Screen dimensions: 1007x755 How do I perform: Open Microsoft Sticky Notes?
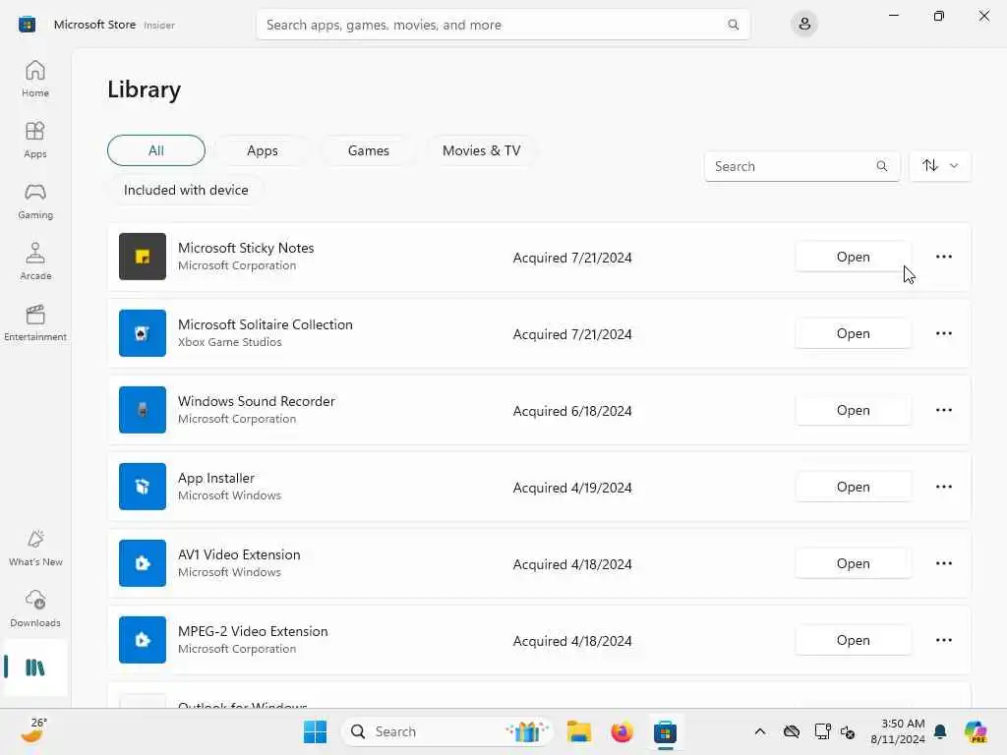[x=853, y=257]
